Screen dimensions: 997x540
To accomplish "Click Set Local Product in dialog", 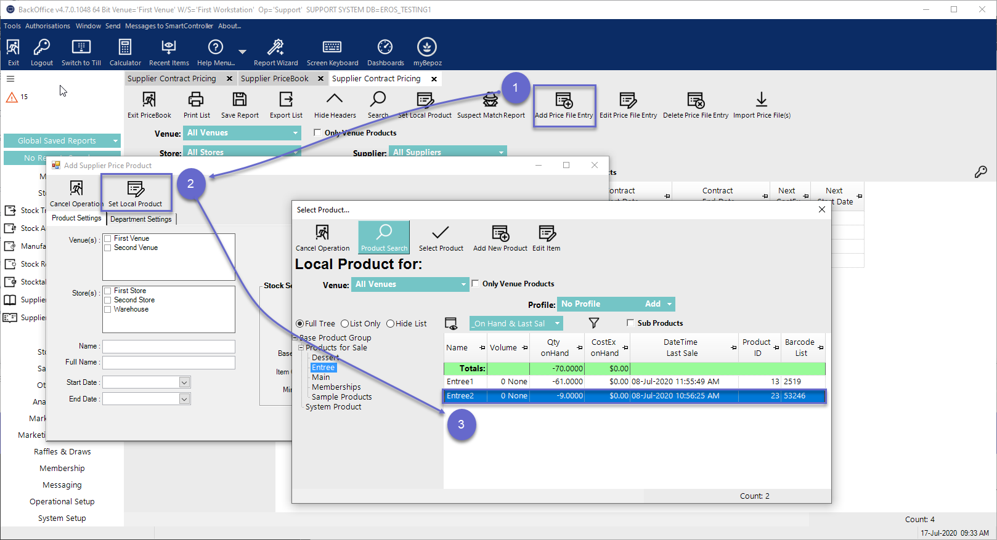I will coord(136,190).
